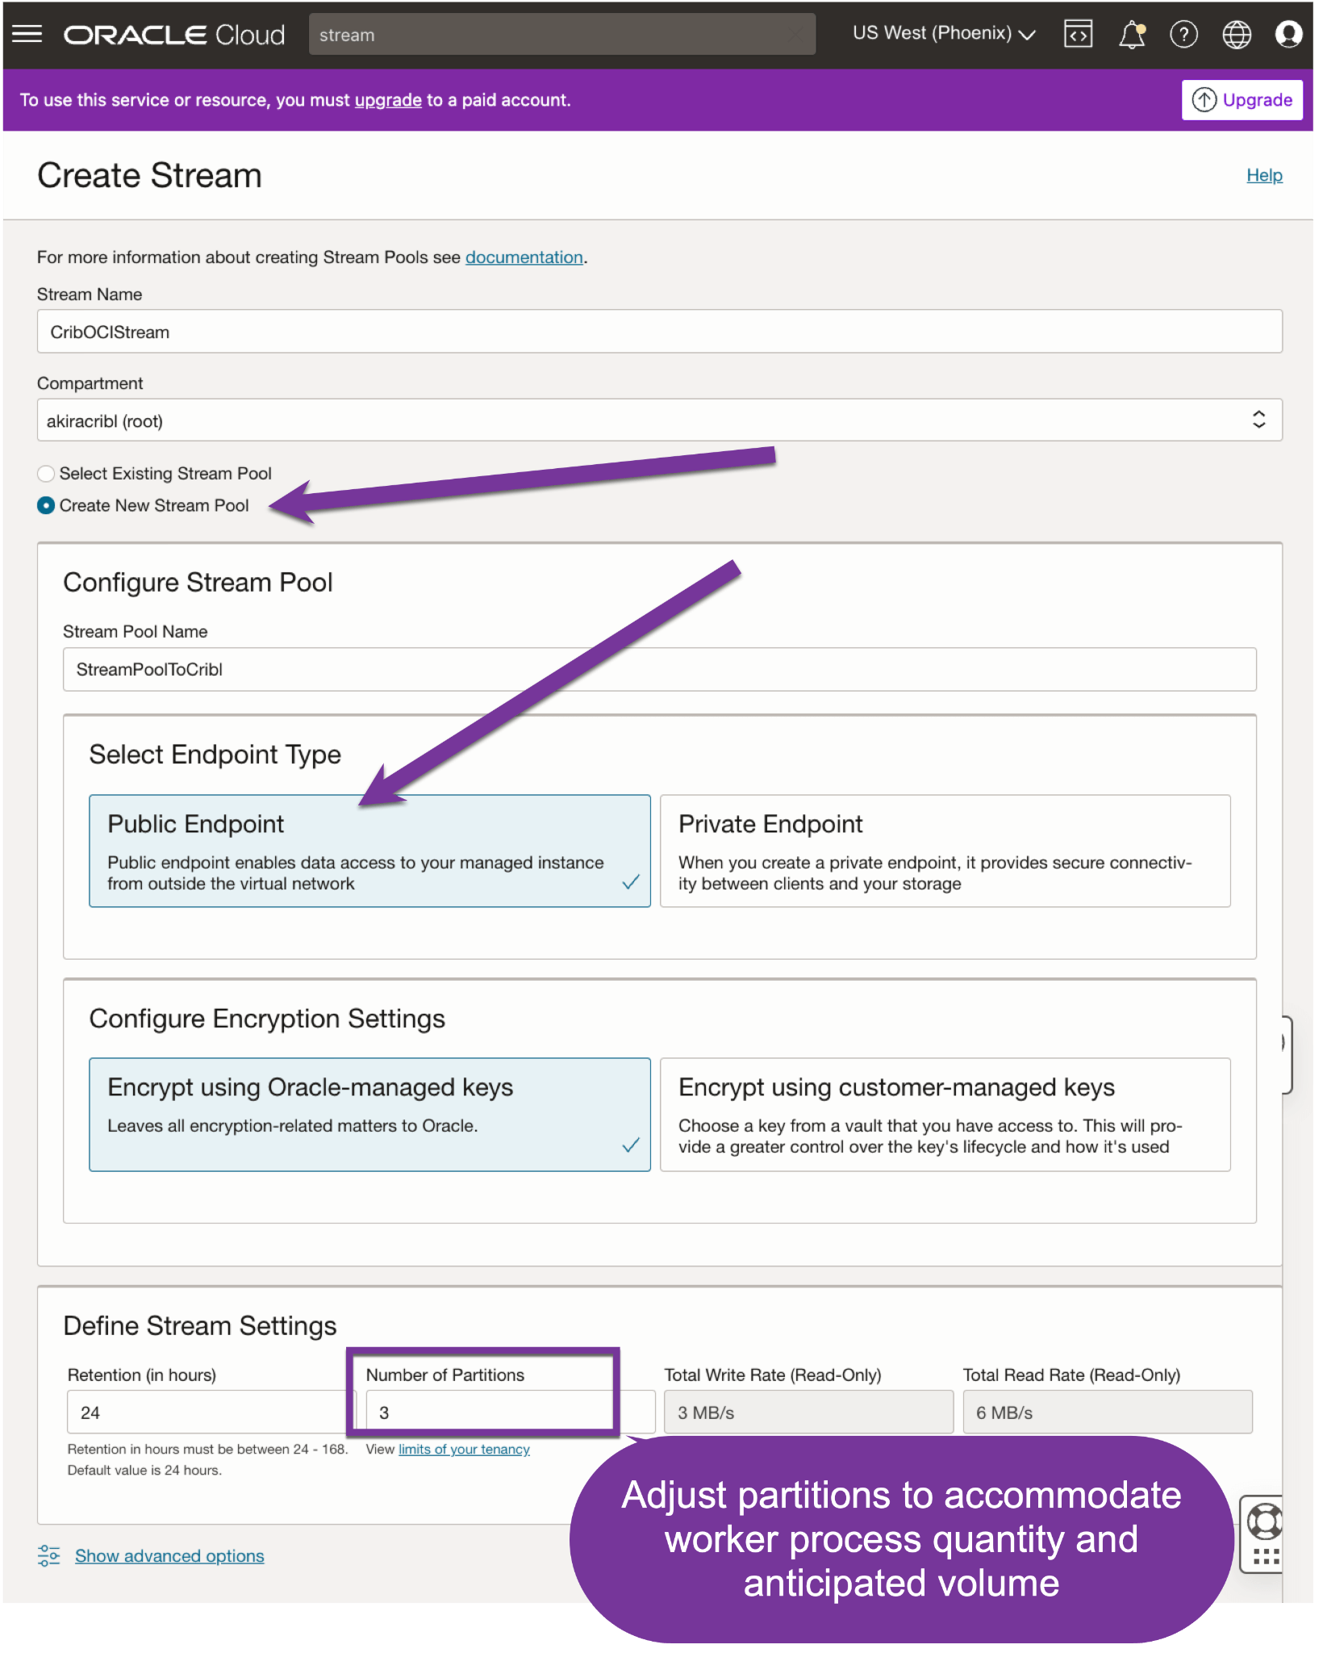
Task: Choose the Private Endpoint option card
Action: 945,851
